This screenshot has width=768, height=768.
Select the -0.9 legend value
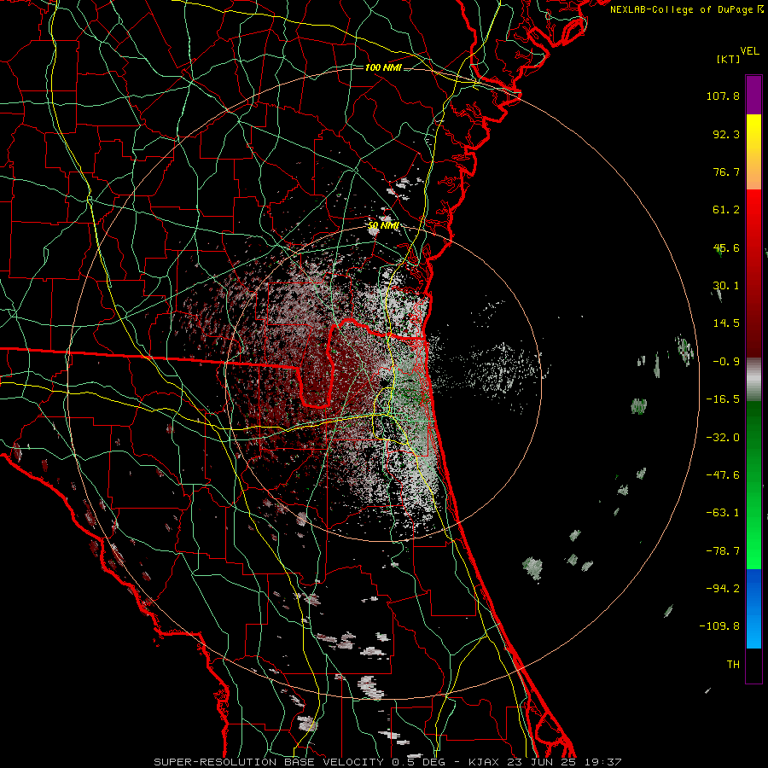tap(726, 362)
